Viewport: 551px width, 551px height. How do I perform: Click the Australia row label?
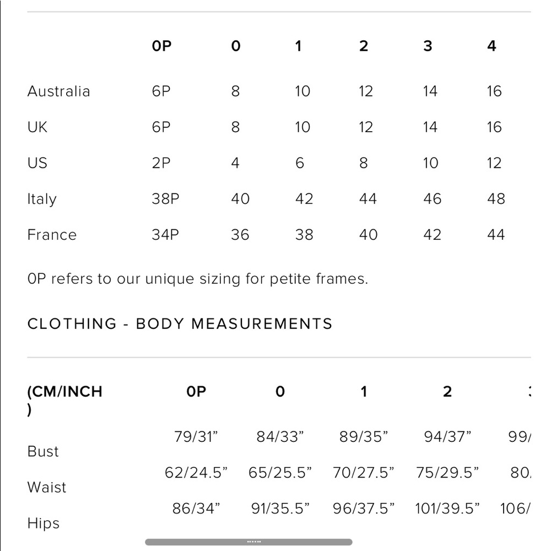coord(59,91)
